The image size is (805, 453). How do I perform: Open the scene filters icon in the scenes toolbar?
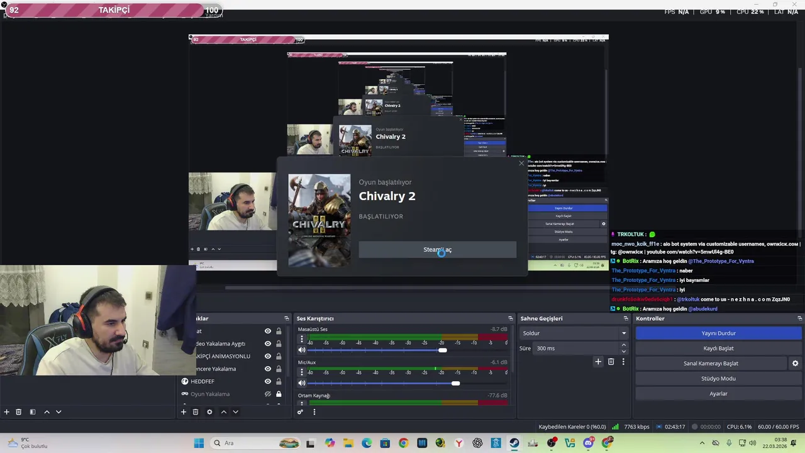pyautogui.click(x=33, y=412)
